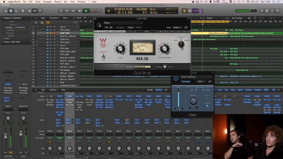
Task: Stop playback with the Stop button
Action: pos(80,11)
